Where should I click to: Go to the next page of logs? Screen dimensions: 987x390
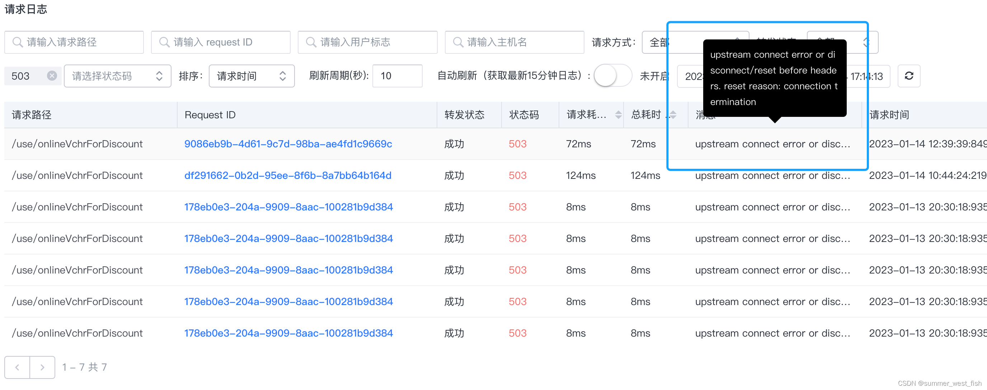point(42,367)
